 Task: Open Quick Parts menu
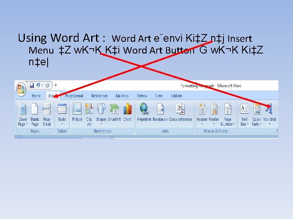pyautogui.click(x=256, y=114)
